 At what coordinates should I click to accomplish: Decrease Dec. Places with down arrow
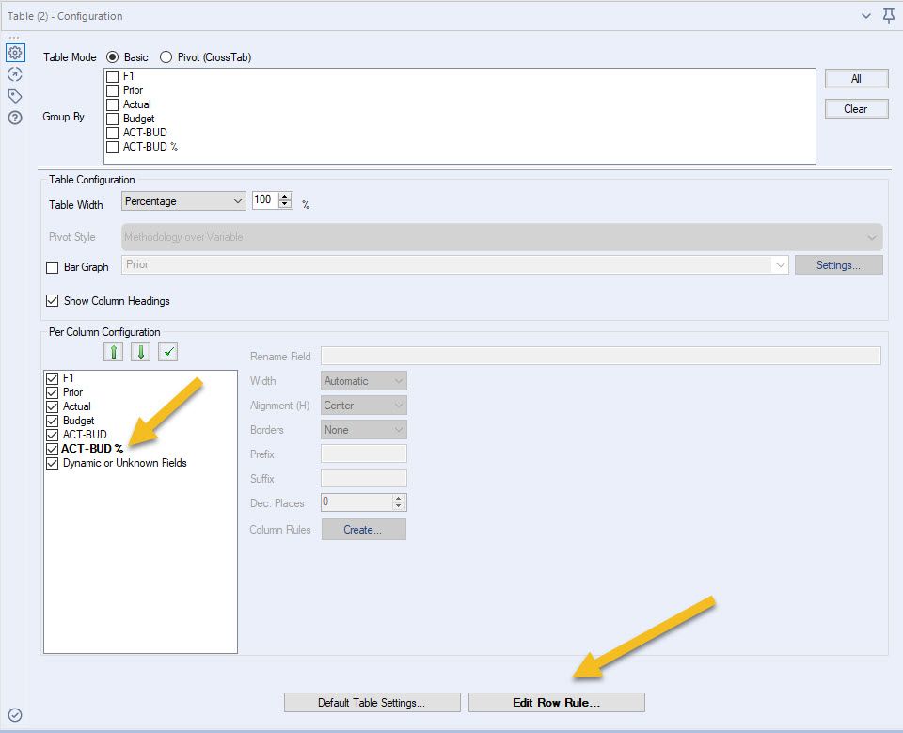[x=399, y=506]
